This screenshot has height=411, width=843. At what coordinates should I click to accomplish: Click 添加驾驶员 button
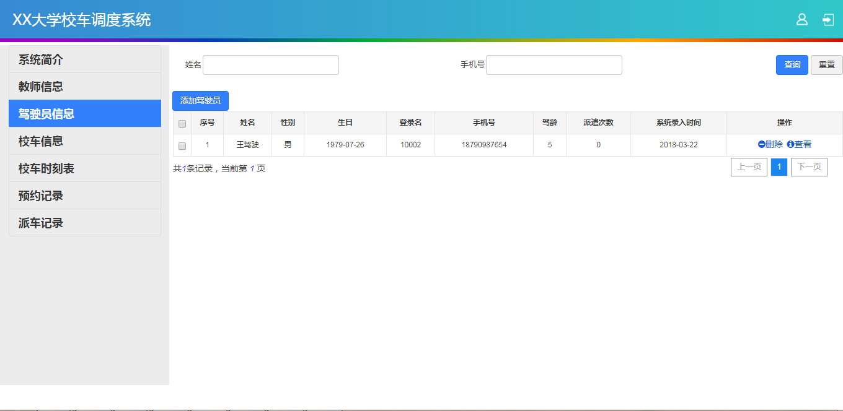(200, 101)
